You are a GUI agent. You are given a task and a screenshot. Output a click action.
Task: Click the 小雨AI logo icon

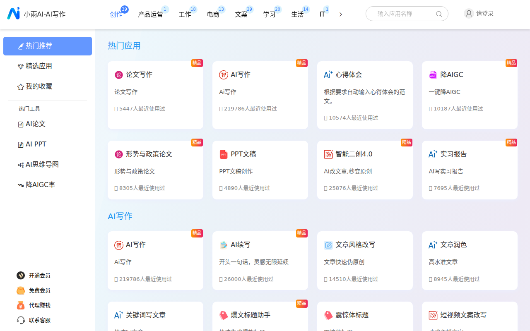[x=13, y=14]
